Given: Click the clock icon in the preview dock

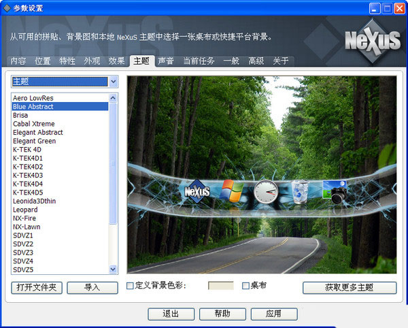Looking at the screenshot, I should [266, 192].
